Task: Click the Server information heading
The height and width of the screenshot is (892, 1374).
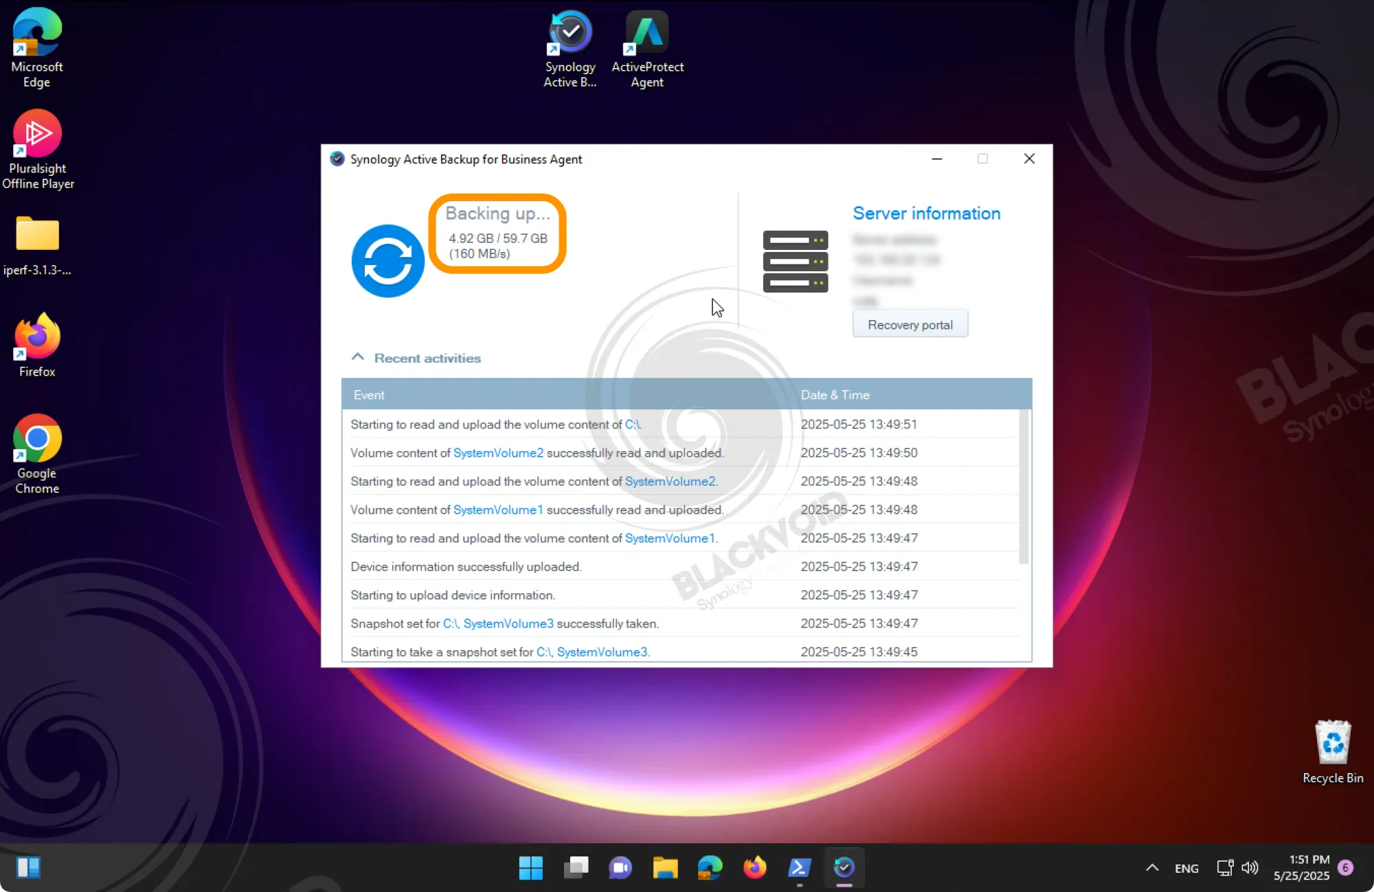Action: coord(926,214)
